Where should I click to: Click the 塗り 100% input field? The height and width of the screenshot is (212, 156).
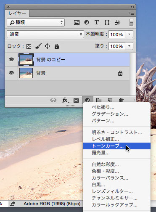click(117, 46)
